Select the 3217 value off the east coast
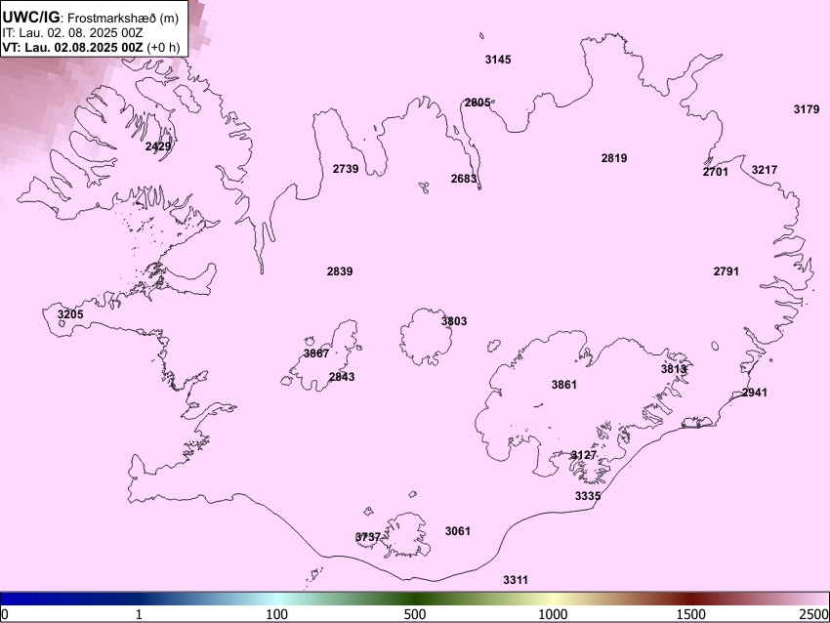 [765, 169]
